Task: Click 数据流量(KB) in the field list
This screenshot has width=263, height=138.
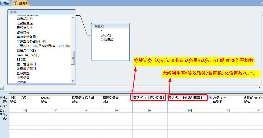Action: [26, 51]
